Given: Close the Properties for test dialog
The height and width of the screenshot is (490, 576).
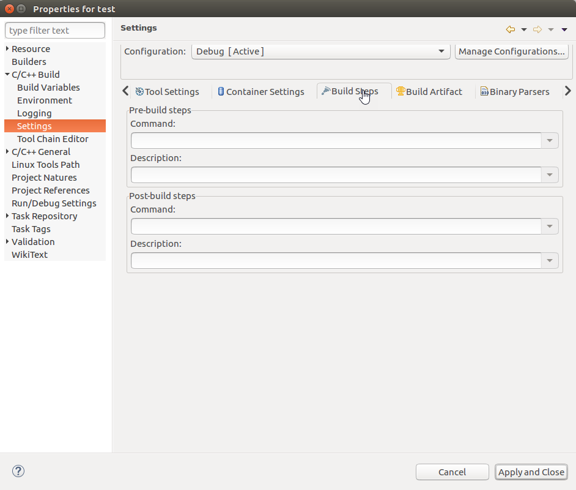Looking at the screenshot, I should click(10, 9).
